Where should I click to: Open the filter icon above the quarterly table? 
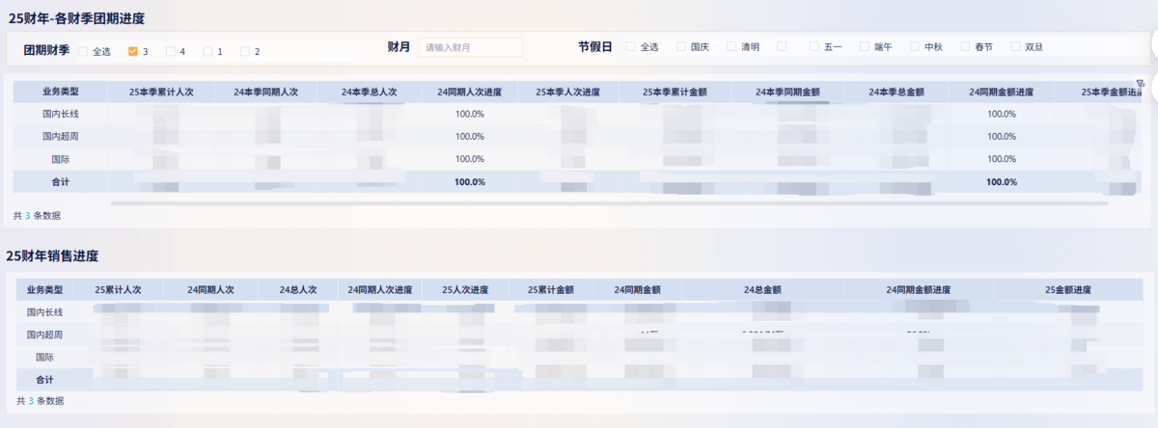(x=1140, y=84)
